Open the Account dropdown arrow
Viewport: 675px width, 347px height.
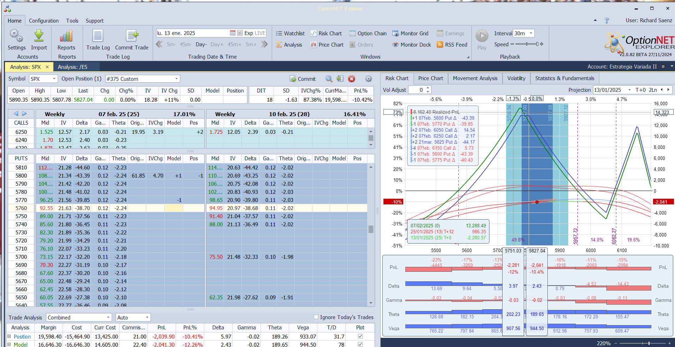(672, 66)
